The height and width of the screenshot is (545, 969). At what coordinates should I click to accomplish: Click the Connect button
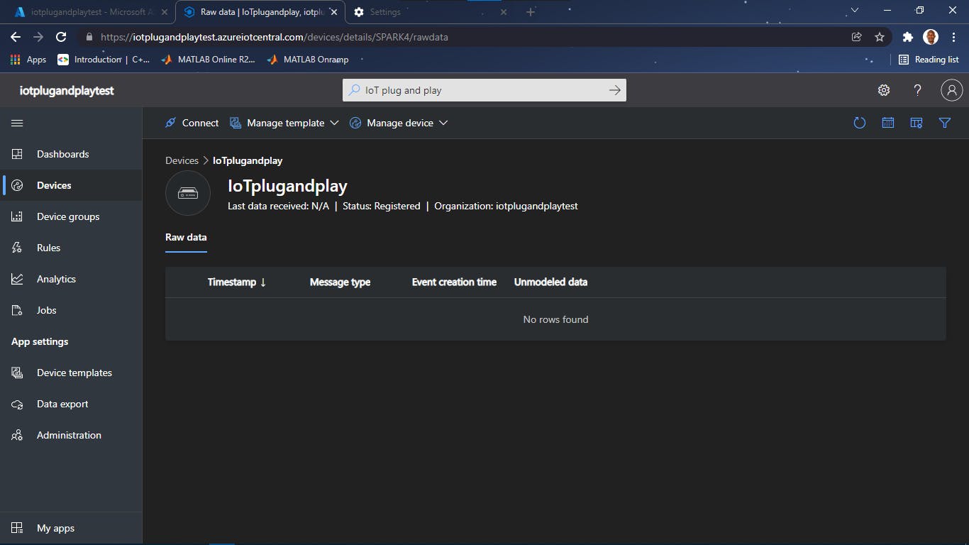[x=192, y=123]
